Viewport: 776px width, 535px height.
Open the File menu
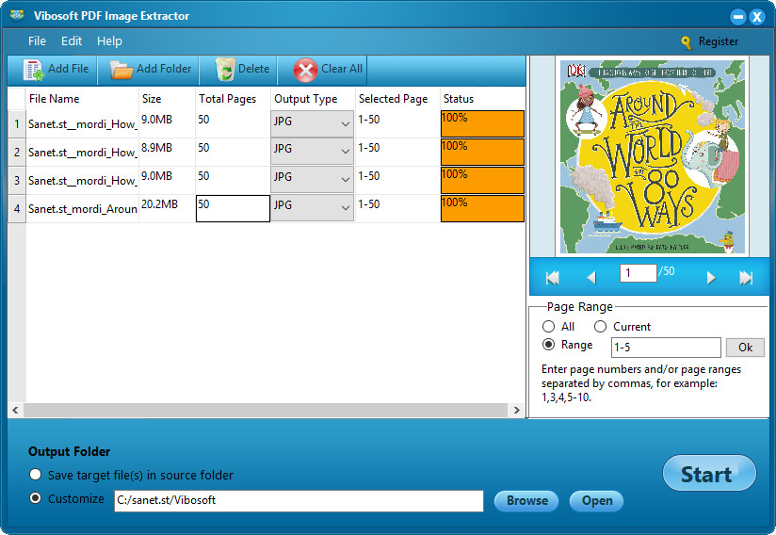click(x=37, y=41)
